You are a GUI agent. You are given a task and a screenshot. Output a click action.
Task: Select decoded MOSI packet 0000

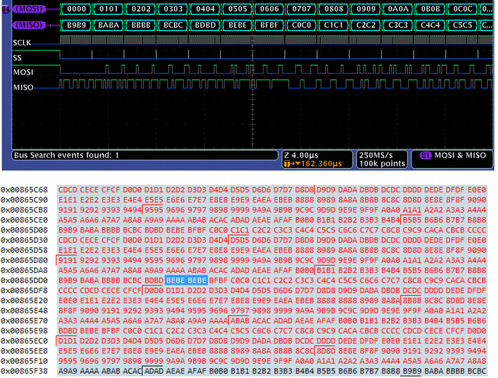(77, 9)
